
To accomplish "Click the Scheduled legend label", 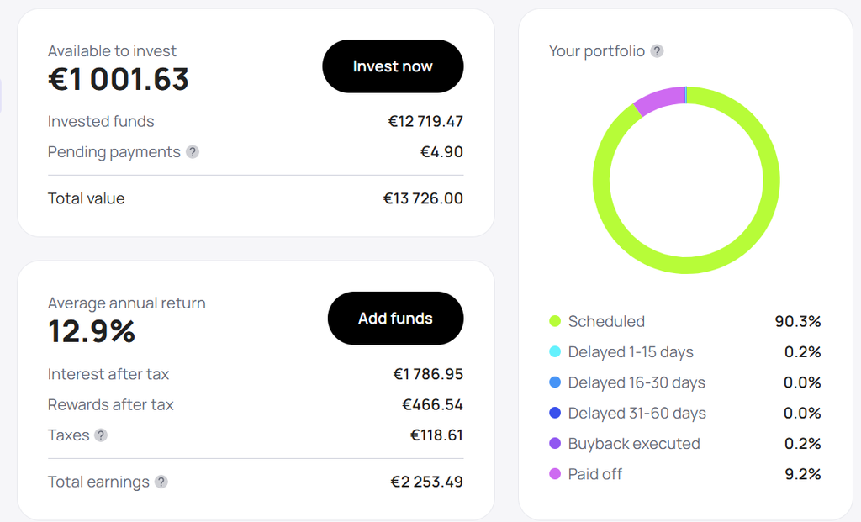I will [606, 321].
